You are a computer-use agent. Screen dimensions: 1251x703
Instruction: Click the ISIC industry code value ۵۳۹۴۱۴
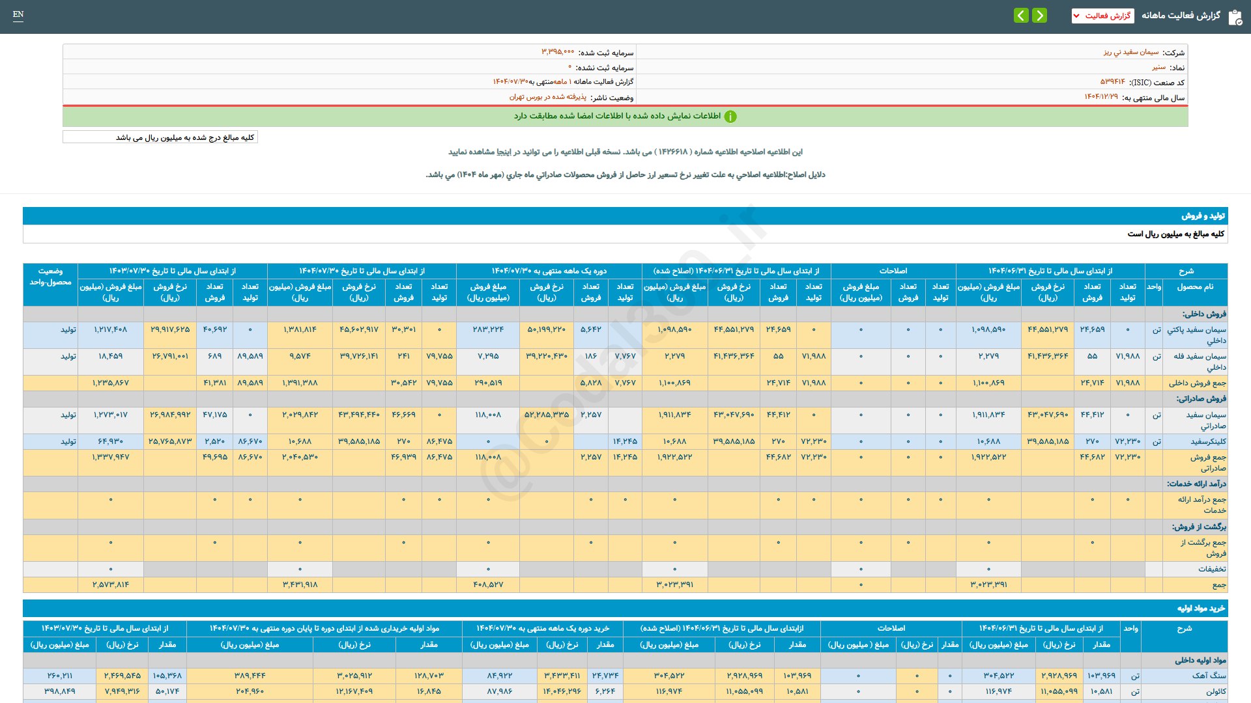point(1112,82)
